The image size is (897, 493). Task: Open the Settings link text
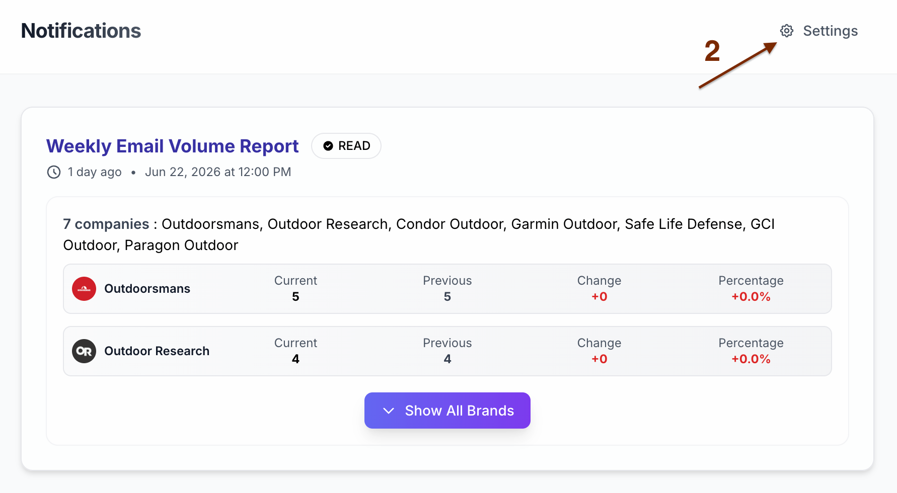(831, 31)
